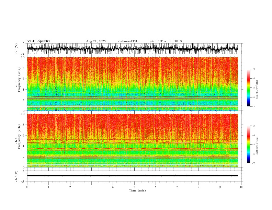
Task: Click the "ch.1(V)" axis label
Action: pyautogui.click(x=16, y=49)
